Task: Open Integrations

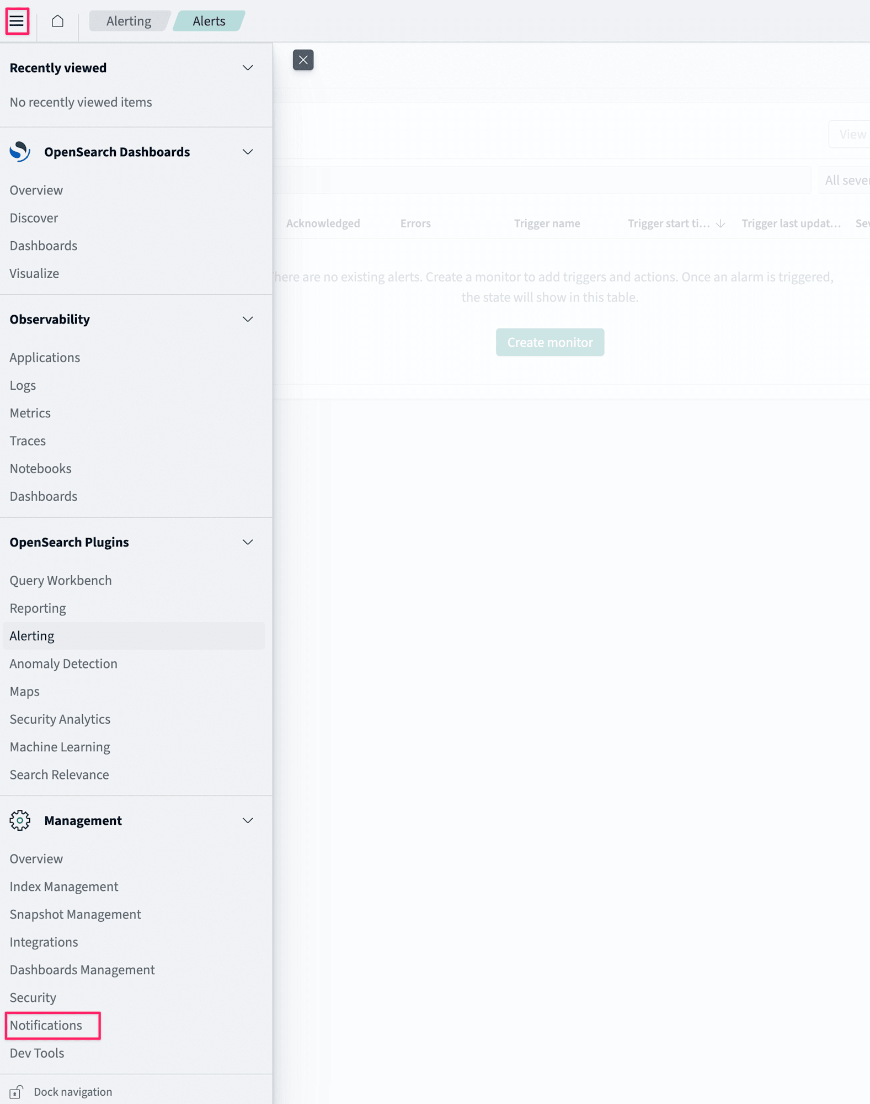Action: (x=44, y=942)
